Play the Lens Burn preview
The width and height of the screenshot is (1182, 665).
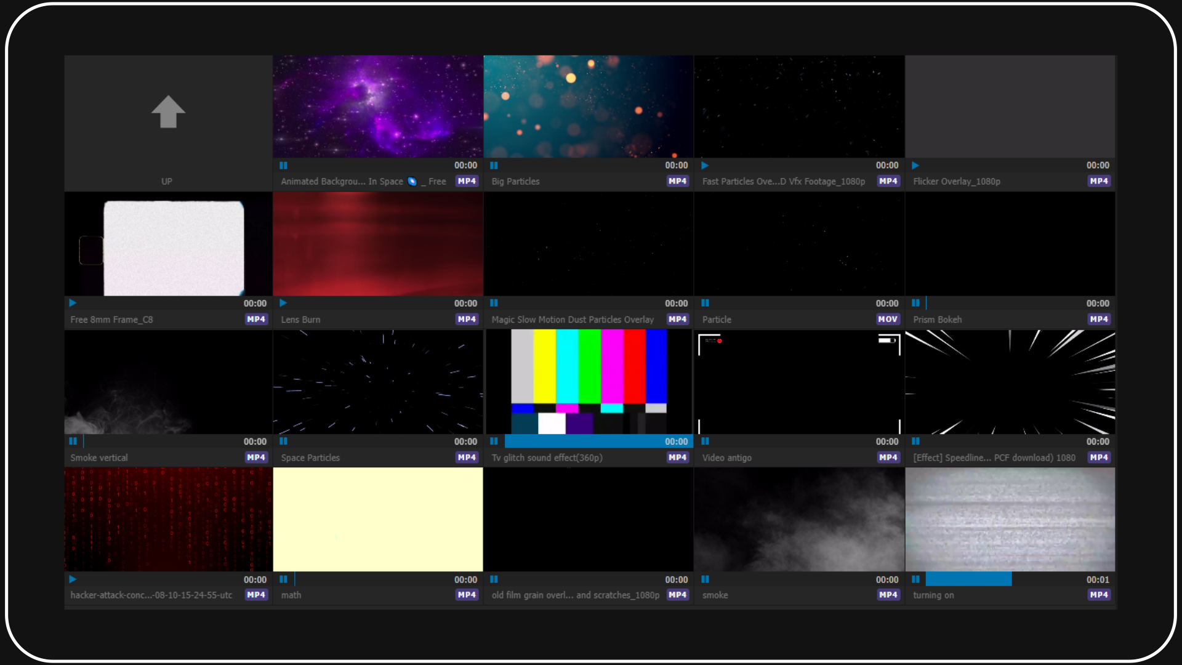[283, 303]
